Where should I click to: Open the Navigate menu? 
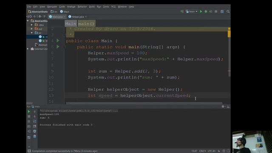[x=52, y=7]
